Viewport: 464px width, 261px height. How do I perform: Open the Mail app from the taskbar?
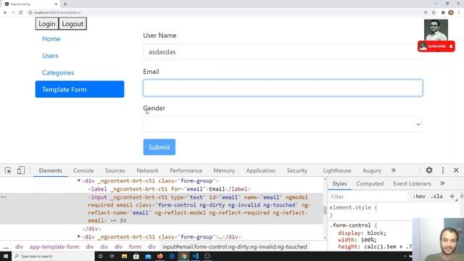click(148, 256)
